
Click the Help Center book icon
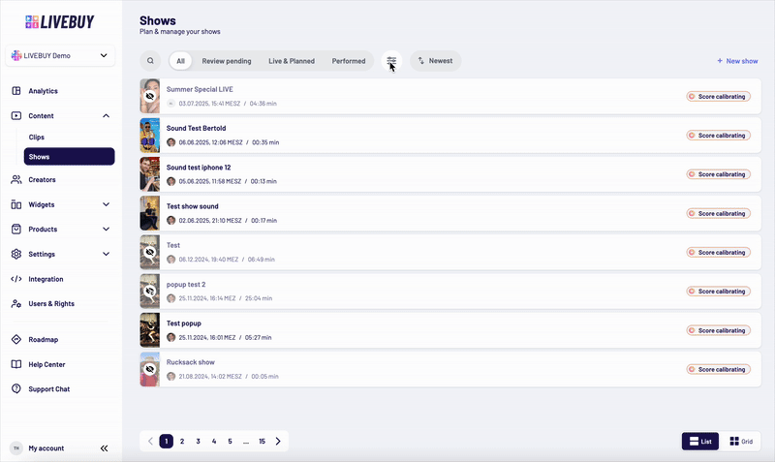pos(16,364)
